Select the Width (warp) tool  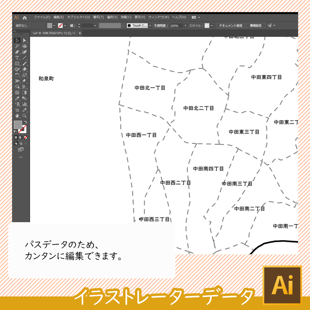(17, 81)
